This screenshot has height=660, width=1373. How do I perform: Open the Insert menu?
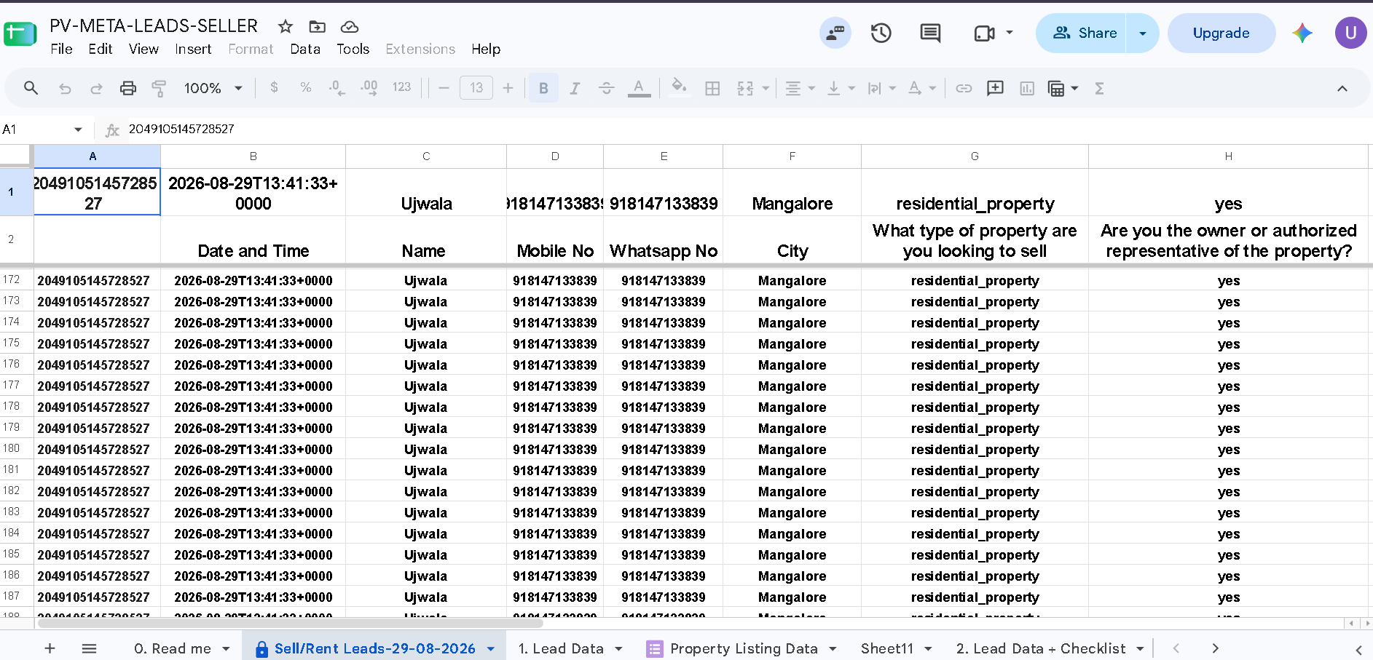tap(193, 49)
